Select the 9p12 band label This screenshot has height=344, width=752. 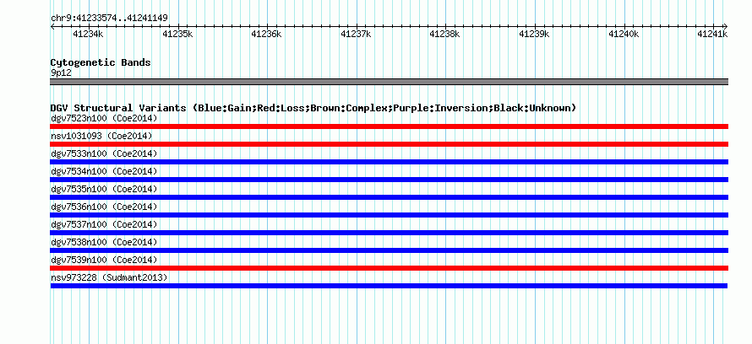[x=61, y=73]
